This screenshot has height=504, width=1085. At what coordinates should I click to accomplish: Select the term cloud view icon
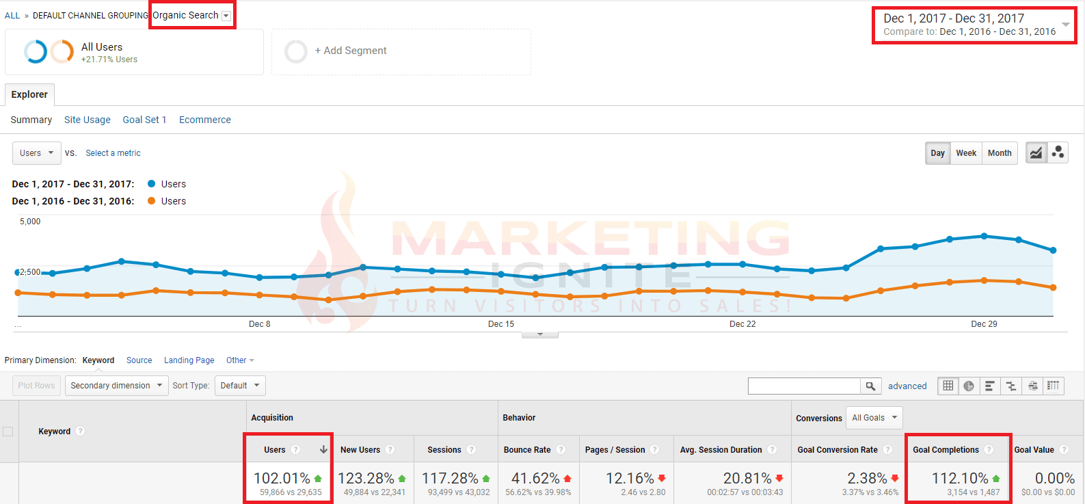point(1032,386)
